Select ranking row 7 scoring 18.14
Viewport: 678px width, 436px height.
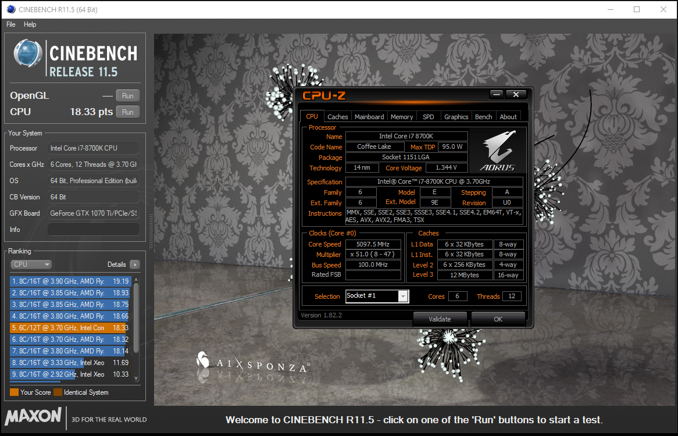[70, 351]
